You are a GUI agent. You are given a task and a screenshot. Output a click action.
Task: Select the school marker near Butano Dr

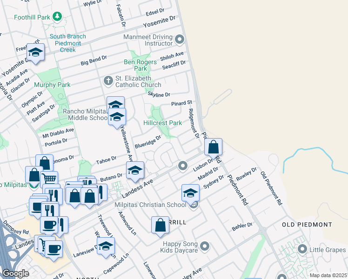click(135, 172)
